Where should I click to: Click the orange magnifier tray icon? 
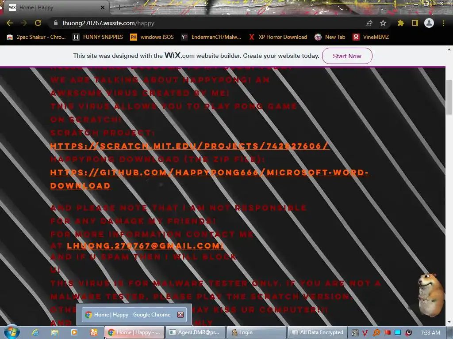tap(376, 333)
